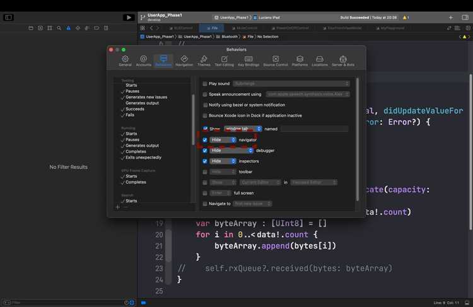This screenshot has width=473, height=307.
Task: Go back with the editor back arrow
Action: 151,28
